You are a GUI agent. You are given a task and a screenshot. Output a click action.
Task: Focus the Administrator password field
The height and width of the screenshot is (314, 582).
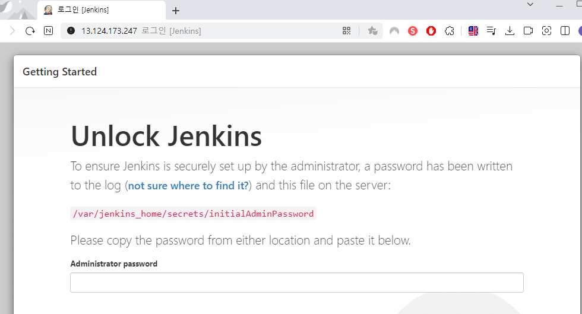click(x=297, y=283)
